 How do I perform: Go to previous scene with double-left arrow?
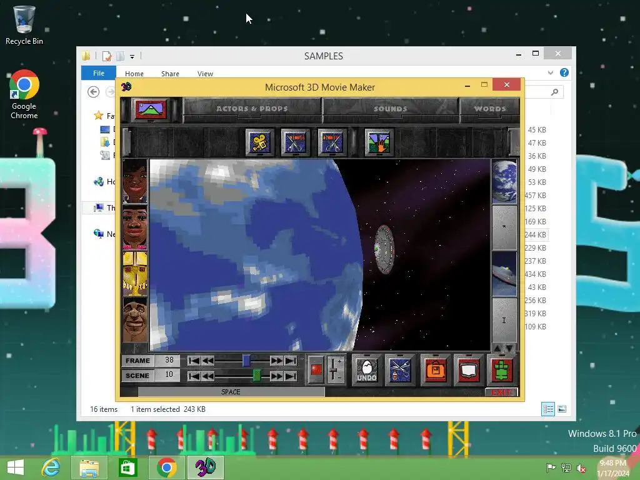click(207, 376)
